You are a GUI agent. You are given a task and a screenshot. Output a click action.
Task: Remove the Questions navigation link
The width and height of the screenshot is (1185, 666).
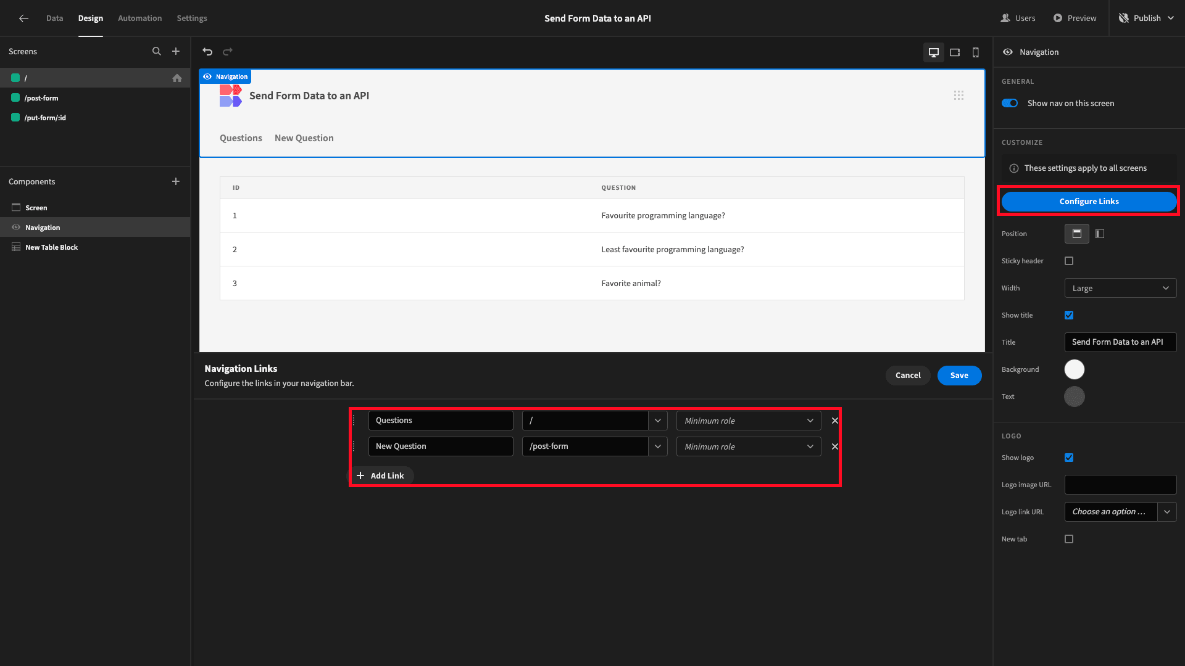835,421
